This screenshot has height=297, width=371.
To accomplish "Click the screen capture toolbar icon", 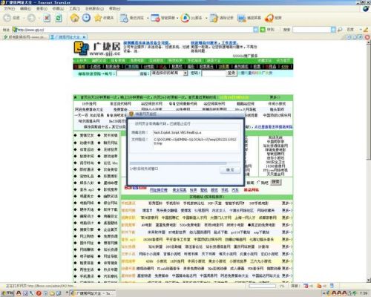I will tap(241, 18).
